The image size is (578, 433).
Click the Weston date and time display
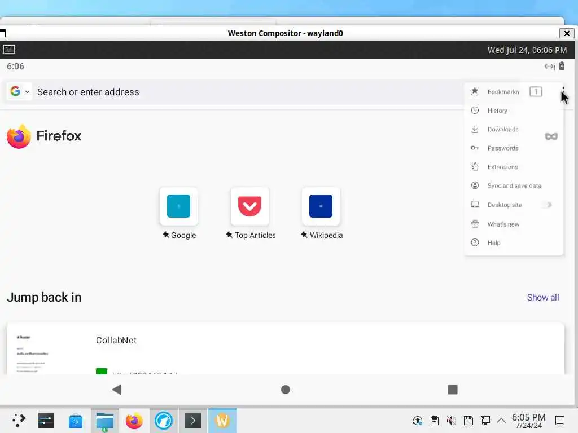click(x=527, y=50)
